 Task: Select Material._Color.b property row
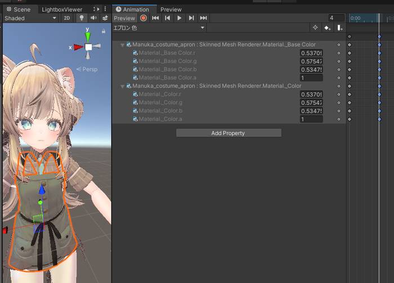pyautogui.click(x=229, y=111)
